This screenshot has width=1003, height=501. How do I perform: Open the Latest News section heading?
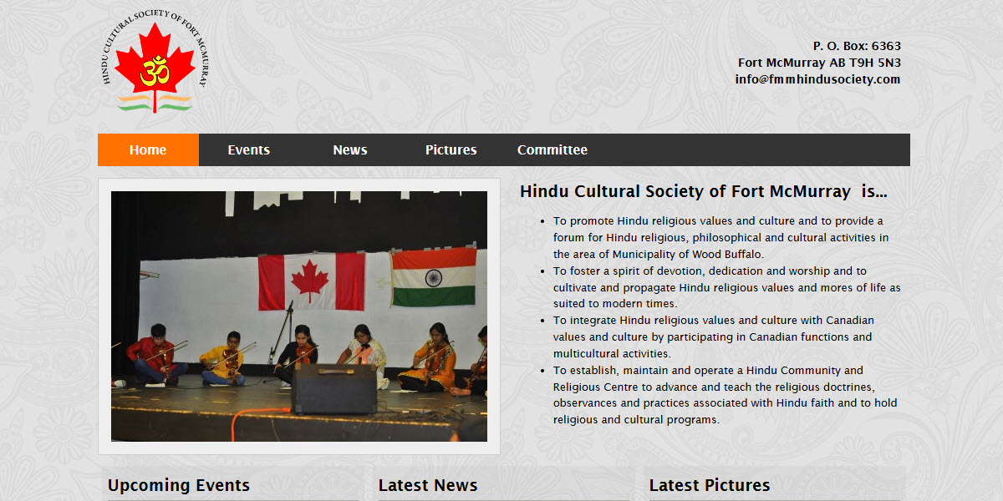428,485
